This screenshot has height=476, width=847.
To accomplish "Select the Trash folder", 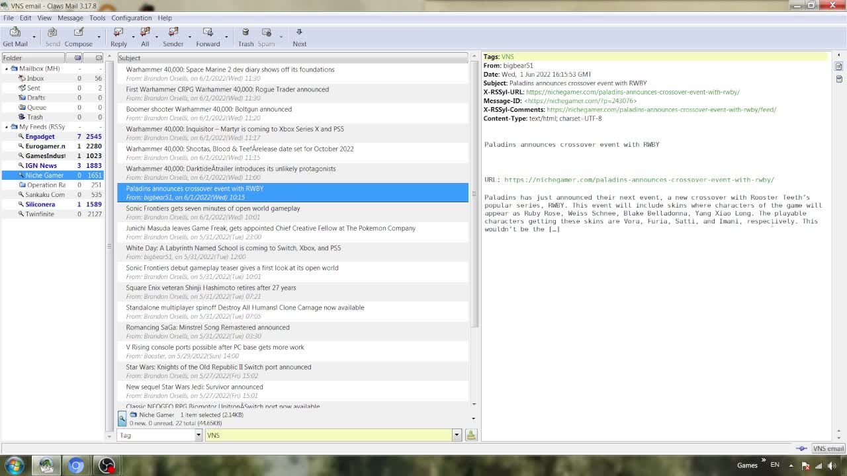I will [34, 117].
